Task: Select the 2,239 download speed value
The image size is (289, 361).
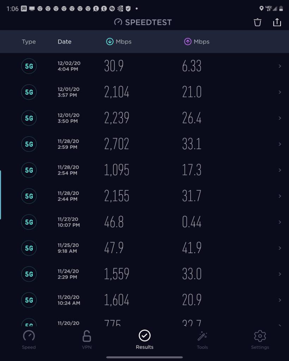Action: 117,118
